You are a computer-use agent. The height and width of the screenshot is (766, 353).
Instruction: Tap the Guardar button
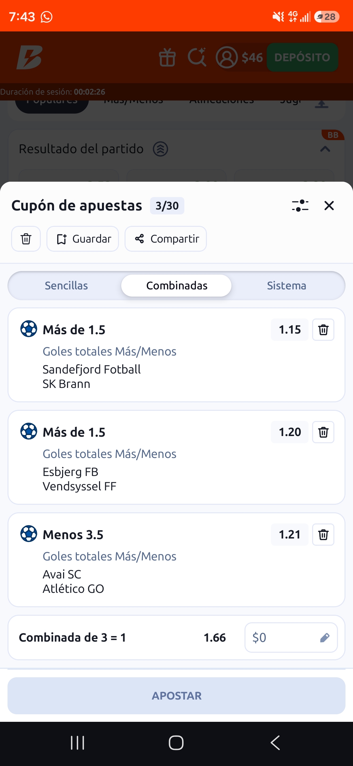[83, 239]
